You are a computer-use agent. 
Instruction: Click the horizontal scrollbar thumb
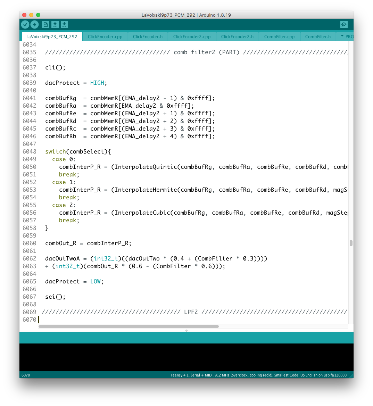click(129, 326)
